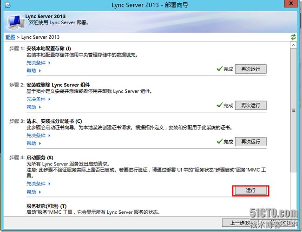Click 再次运行 for step 3 证书
This screenshot has width=302, height=232.
250,142
